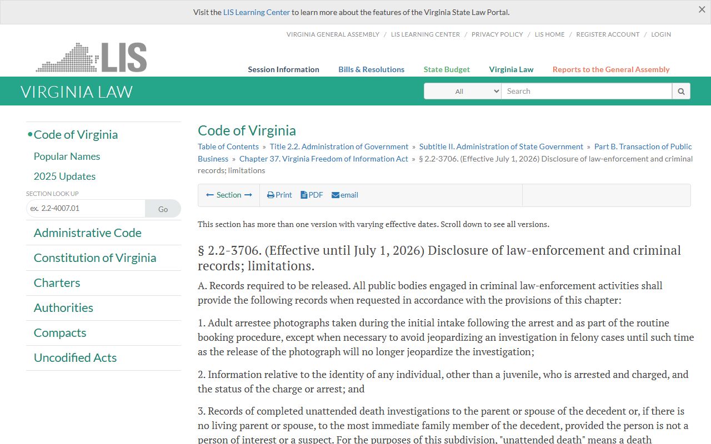The image size is (711, 444).
Task: Click the Login link
Action: coord(661,34)
